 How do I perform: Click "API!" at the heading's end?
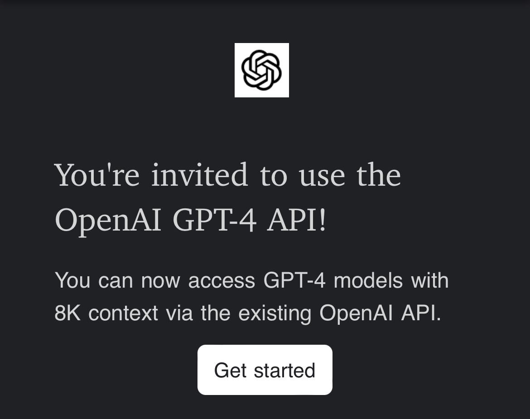[297, 220]
